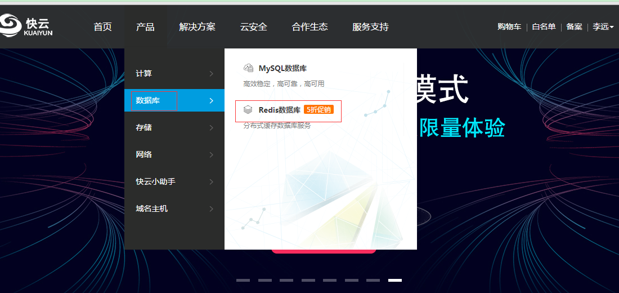Screen dimensions: 619x293
Task: Click the 高效稳定，高可靠，高可用 description
Action: (x=284, y=84)
